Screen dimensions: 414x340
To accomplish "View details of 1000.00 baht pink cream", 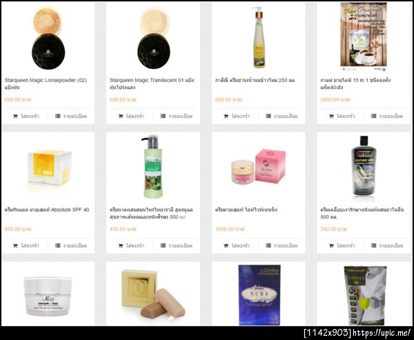I will pos(282,246).
